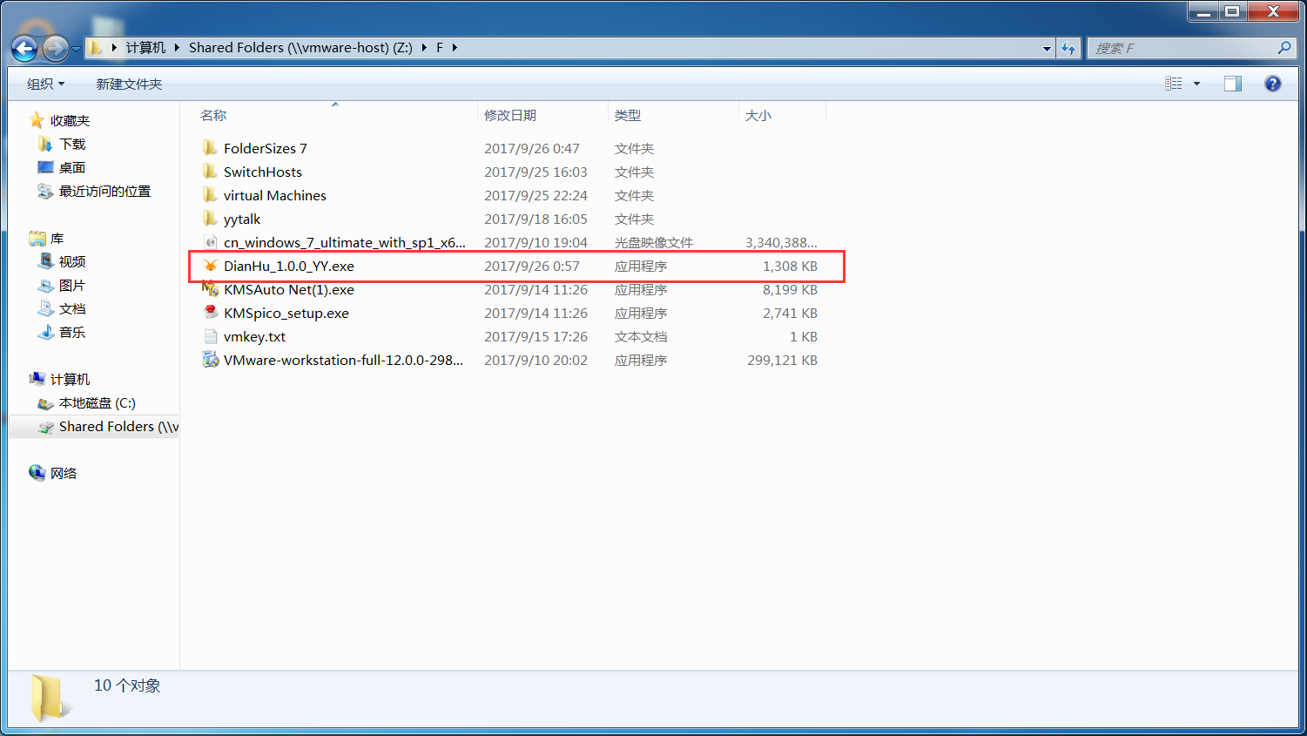1307x736 pixels.
Task: Sort by 修改日期 column header
Action: 510,115
